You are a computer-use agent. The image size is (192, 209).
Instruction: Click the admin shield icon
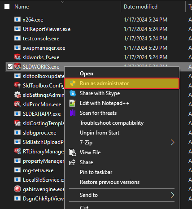coord(73,83)
